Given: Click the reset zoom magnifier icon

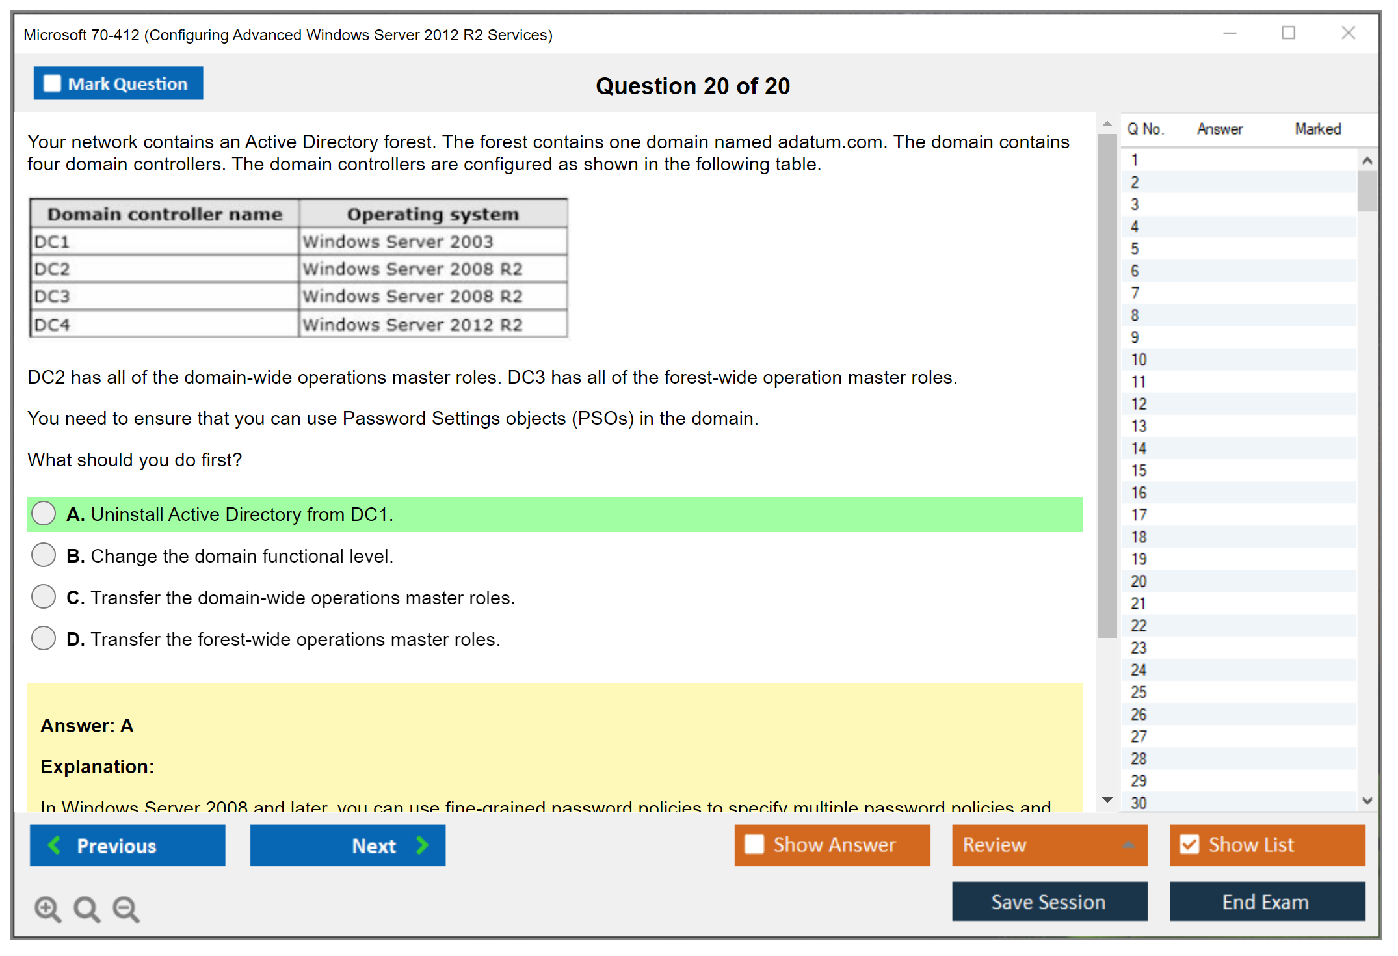Looking at the screenshot, I should click(x=86, y=909).
